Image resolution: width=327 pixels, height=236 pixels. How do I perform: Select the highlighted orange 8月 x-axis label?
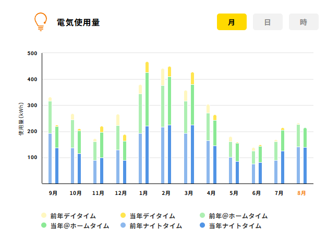point(301,193)
